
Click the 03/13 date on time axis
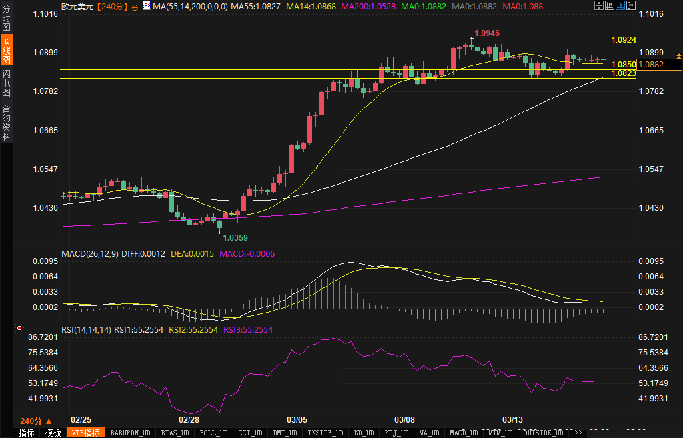[513, 420]
